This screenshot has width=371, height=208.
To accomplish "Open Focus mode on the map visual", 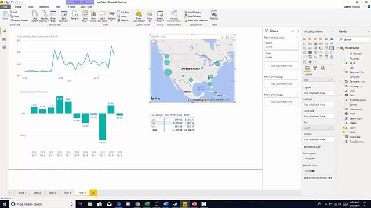I will [227, 37].
